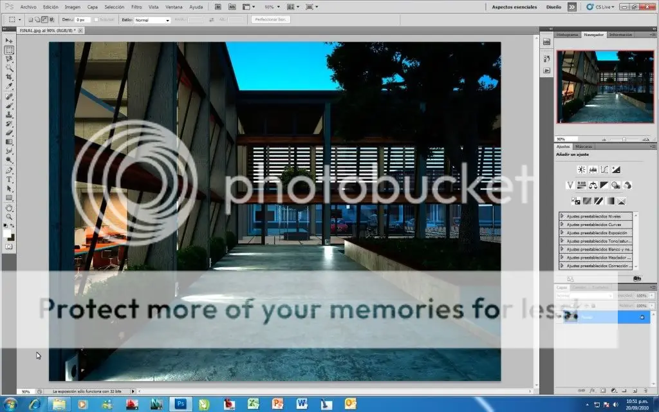Switch to the Máscaras tab
659x412 pixels.
click(583, 146)
